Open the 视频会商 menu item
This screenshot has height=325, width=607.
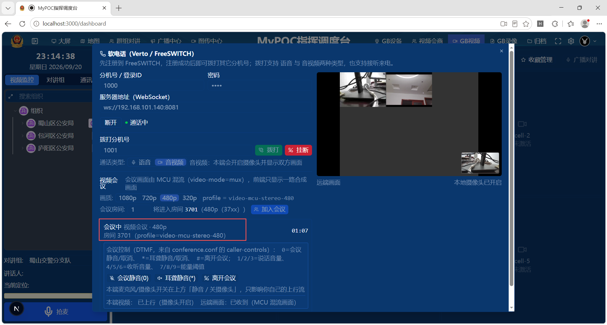[427, 41]
